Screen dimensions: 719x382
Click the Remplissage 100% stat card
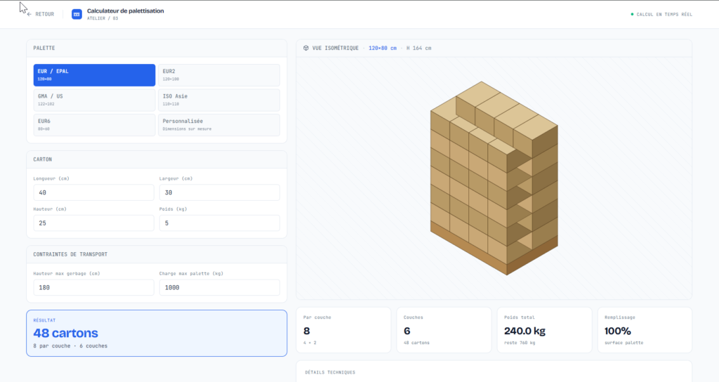pos(645,330)
